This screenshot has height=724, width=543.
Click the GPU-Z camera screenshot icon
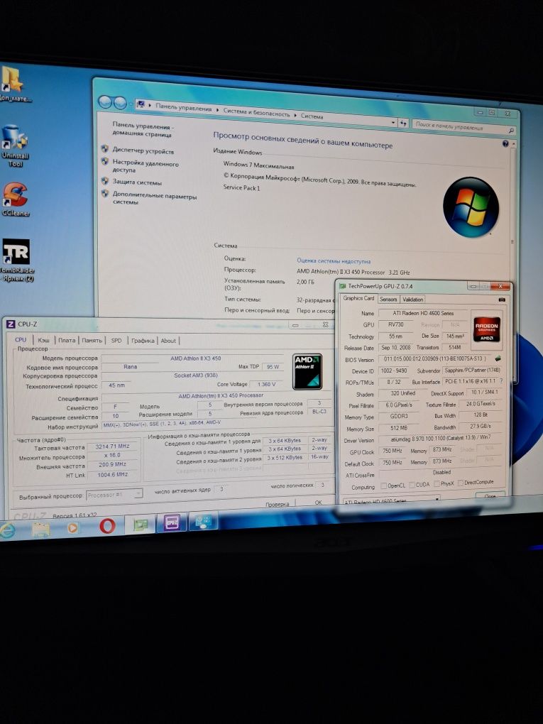[501, 300]
